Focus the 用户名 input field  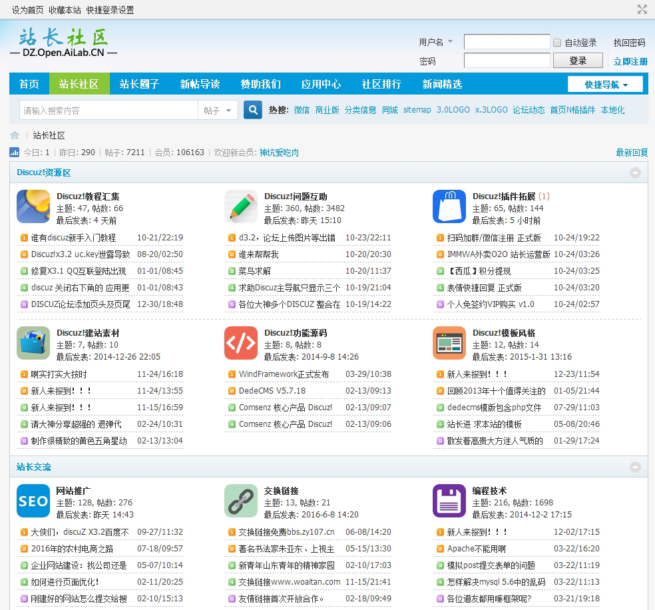point(507,42)
